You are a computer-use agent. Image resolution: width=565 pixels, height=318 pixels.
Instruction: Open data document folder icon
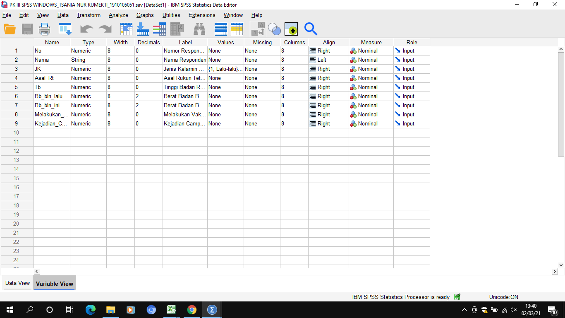click(x=10, y=29)
